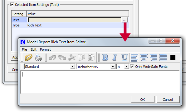Toggle Underline formatting
Screen dimensions: 186x112
[125, 58]
